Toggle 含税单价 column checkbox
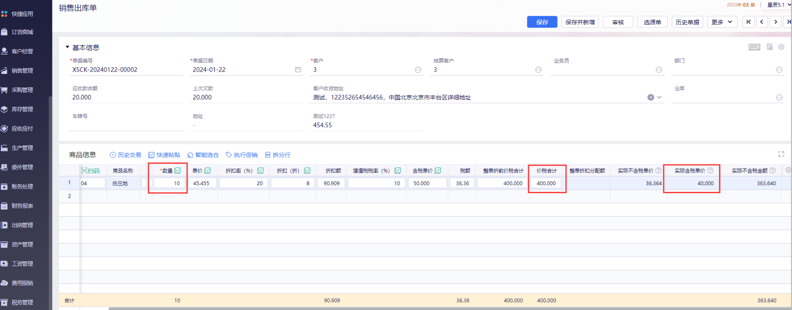This screenshot has width=792, height=310. [438, 171]
